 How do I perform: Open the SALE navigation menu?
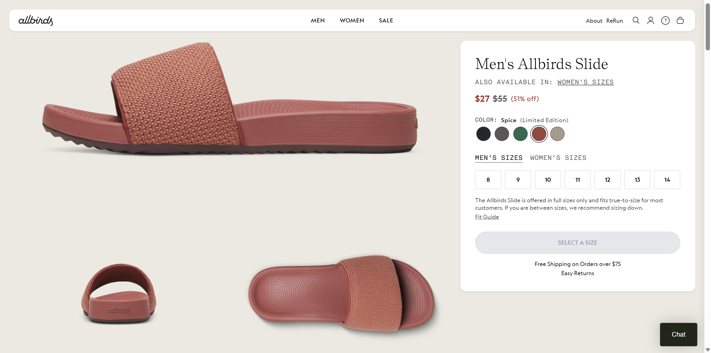[386, 21]
